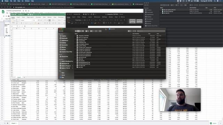Switch front Finder to column view
Image resolution: width=223 pixels, height=125 pixels.
click(x=80, y=31)
